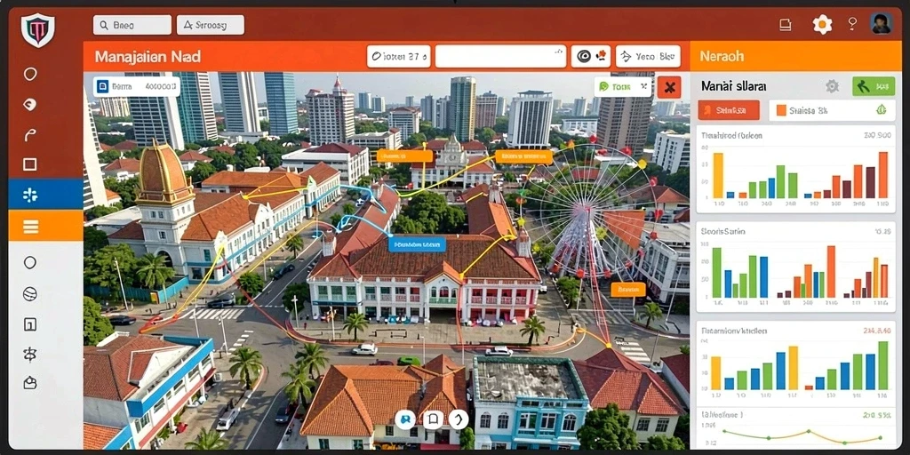
Task: Open the orange gear settings in header
Action: pos(822,24)
